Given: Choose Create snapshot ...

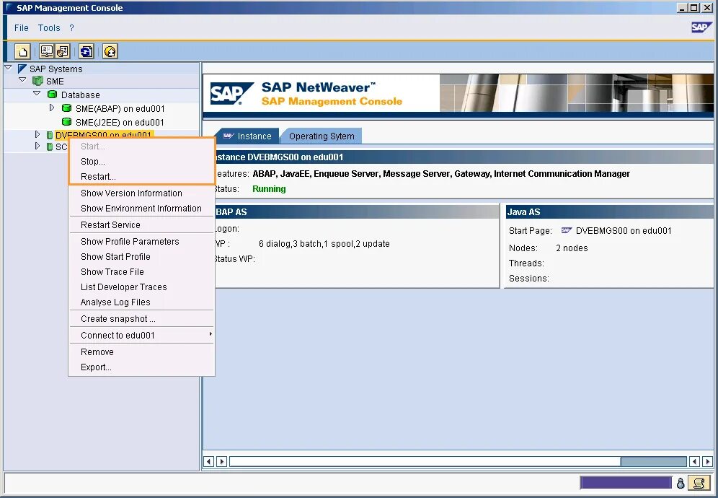Looking at the screenshot, I should (x=141, y=319).
